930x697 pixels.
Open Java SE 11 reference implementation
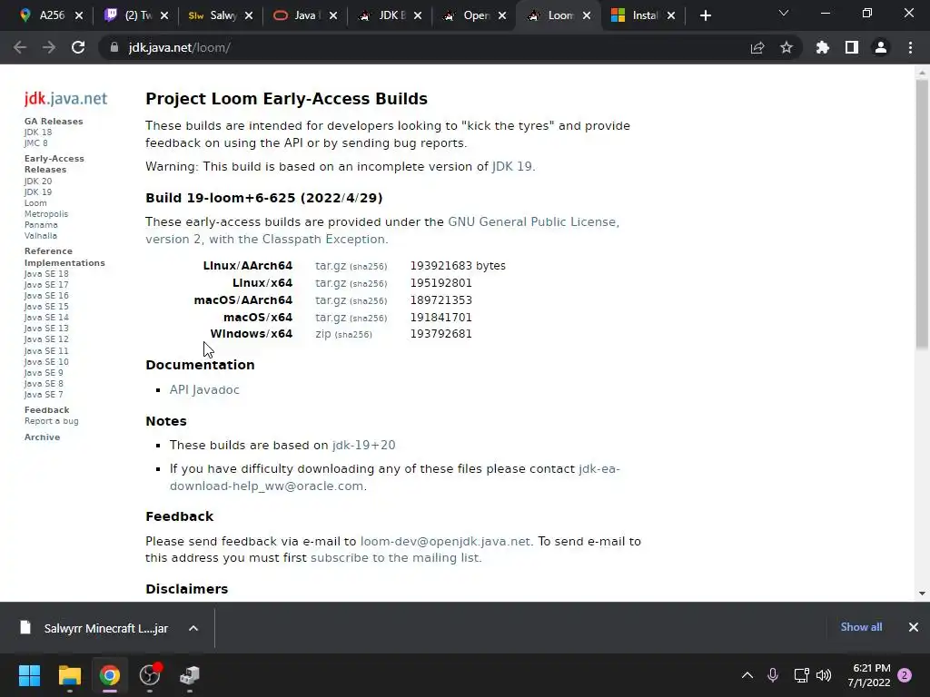46,351
